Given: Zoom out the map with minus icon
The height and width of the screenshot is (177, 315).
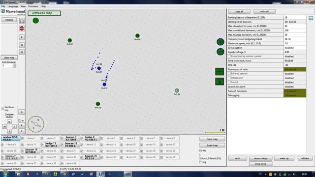Looking at the screenshot, I should tap(220, 52).
